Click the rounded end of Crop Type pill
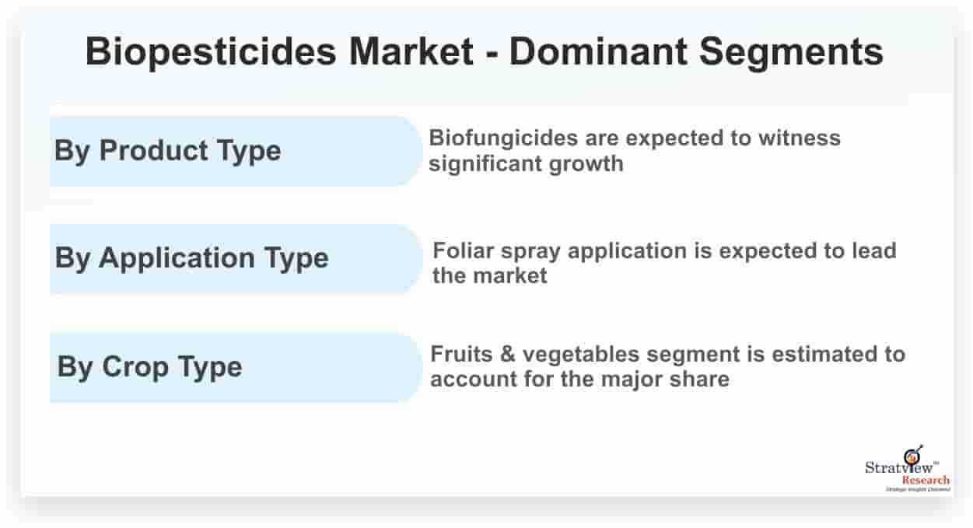Screen dimensions: 973x528 [x=406, y=367]
